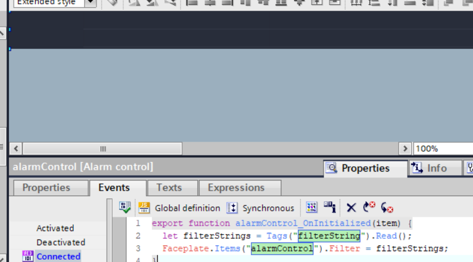The width and height of the screenshot is (473, 262).
Task: Click the horizontal scrollbar thumb
Action: [x=102, y=149]
